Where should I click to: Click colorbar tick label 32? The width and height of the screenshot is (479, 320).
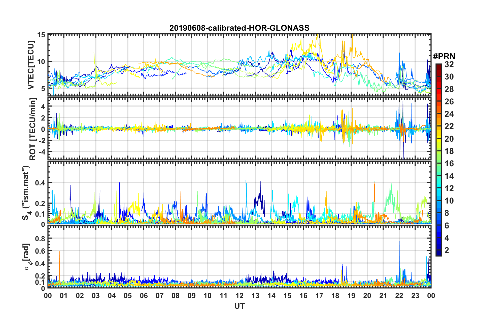click(x=449, y=64)
